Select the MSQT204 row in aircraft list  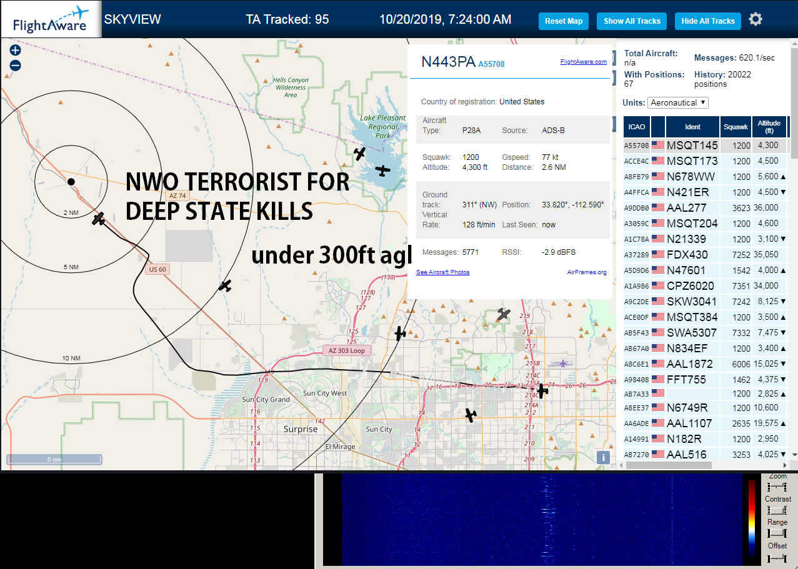(706, 224)
